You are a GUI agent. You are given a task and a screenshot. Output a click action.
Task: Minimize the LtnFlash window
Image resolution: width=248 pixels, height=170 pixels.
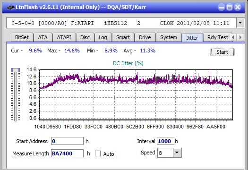[x=222, y=7]
